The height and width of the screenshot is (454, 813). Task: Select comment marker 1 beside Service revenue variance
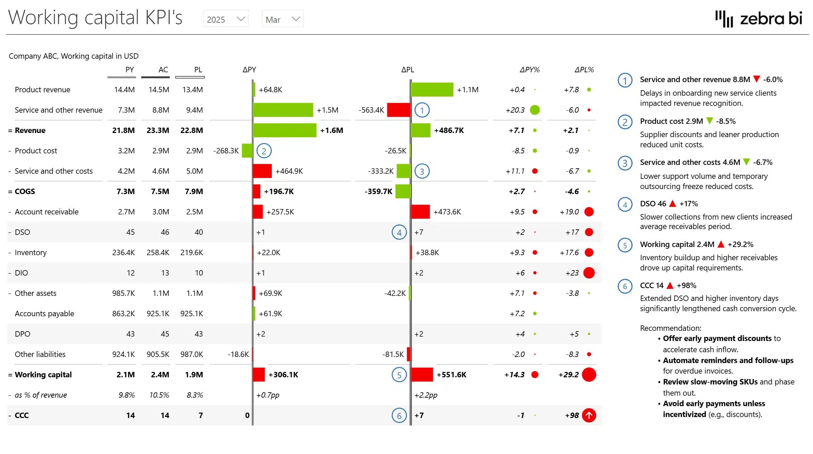tap(422, 110)
